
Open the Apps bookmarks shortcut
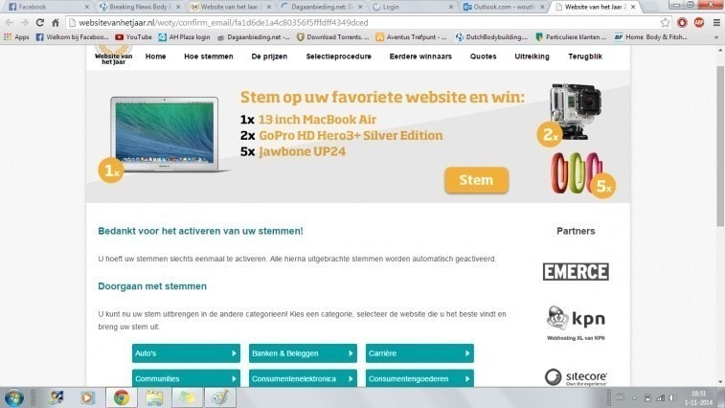coord(16,37)
